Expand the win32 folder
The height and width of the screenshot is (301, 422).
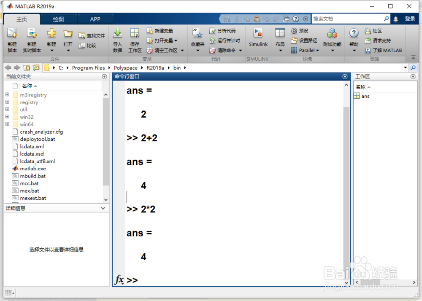7,117
